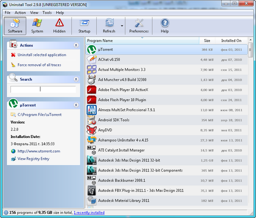
Task: Click the 1 recently installed link
Action: tap(89, 212)
